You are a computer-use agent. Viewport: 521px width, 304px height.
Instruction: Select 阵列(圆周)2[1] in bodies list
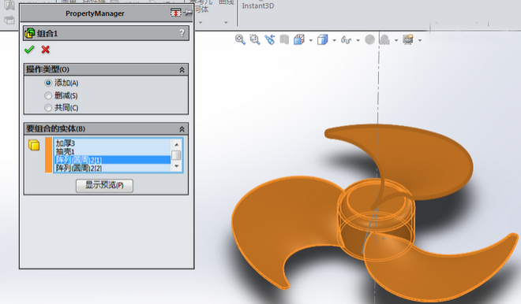tap(112, 160)
